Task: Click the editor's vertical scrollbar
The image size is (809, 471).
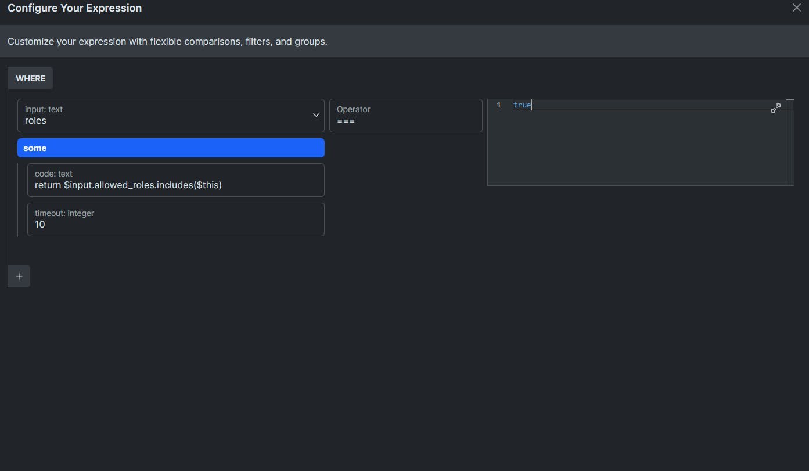Action: (790, 142)
